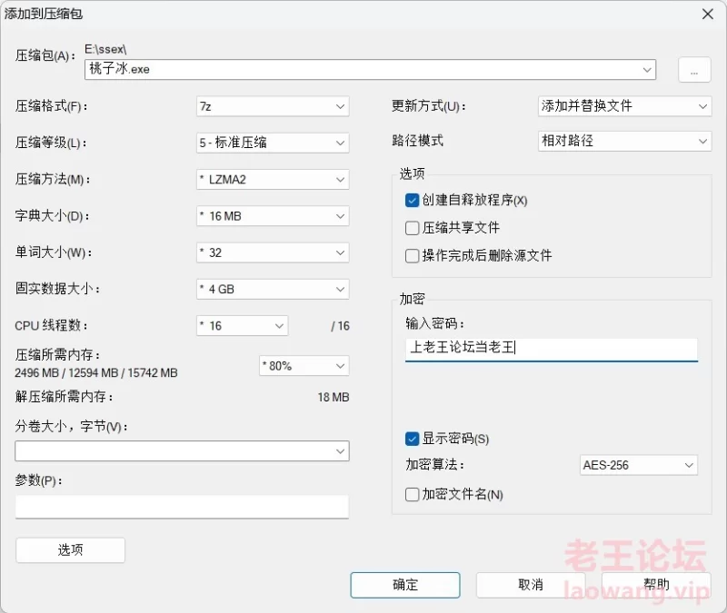Viewport: 727px width, 613px height.
Task: Open the 压缩方法 dropdown showing LZMA2
Action: pos(273,179)
